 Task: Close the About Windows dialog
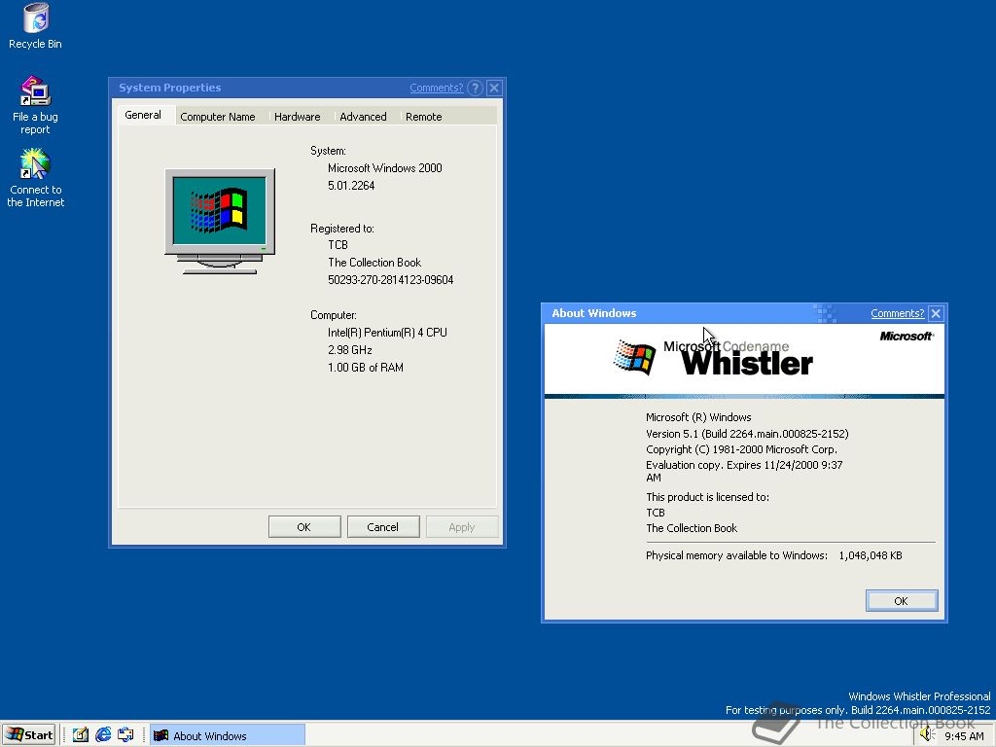[936, 313]
